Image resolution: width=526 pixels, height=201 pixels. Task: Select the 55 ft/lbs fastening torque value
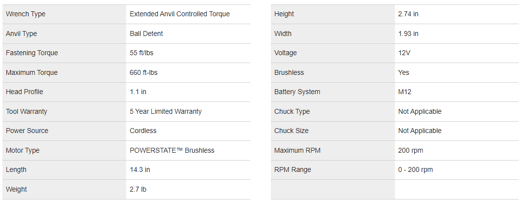(x=141, y=53)
